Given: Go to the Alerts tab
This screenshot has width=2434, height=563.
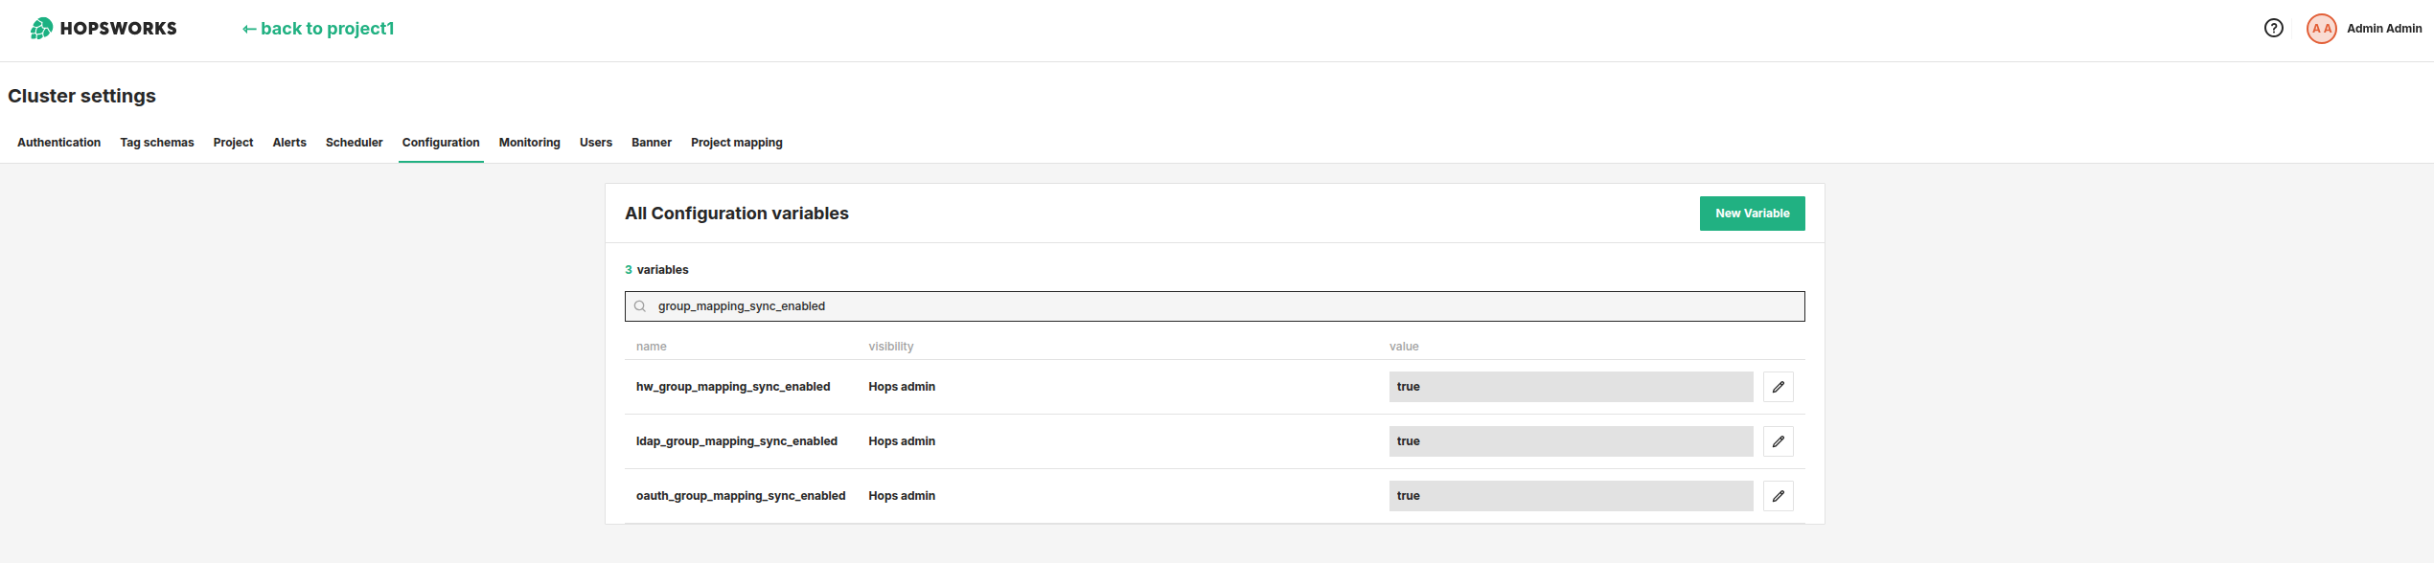Looking at the screenshot, I should click(289, 143).
